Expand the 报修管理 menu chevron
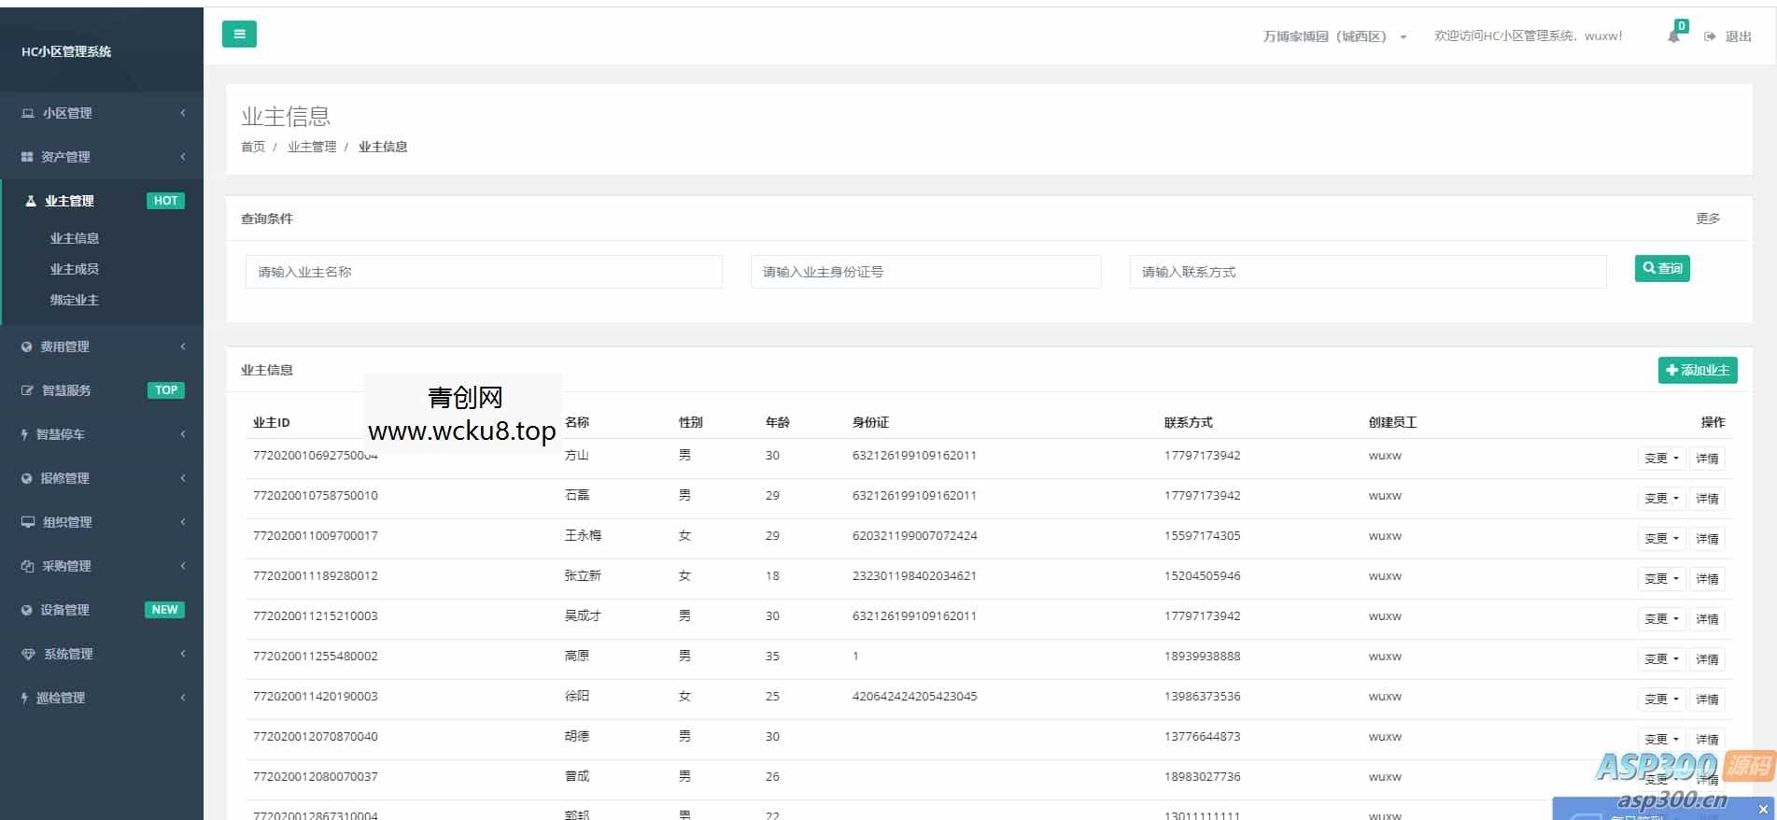Viewport: 1777px width, 820px height. (183, 478)
